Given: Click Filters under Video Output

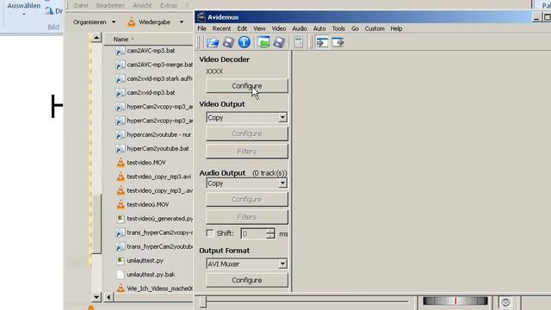Looking at the screenshot, I should [247, 152].
